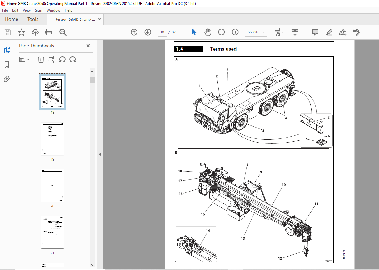Rotate pages clockwise

[73, 59]
